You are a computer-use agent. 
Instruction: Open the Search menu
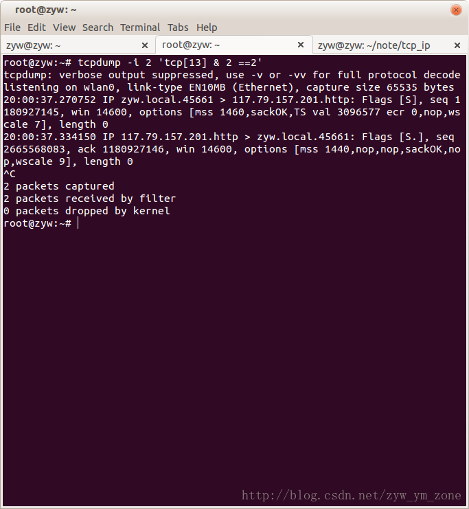pyautogui.click(x=98, y=27)
